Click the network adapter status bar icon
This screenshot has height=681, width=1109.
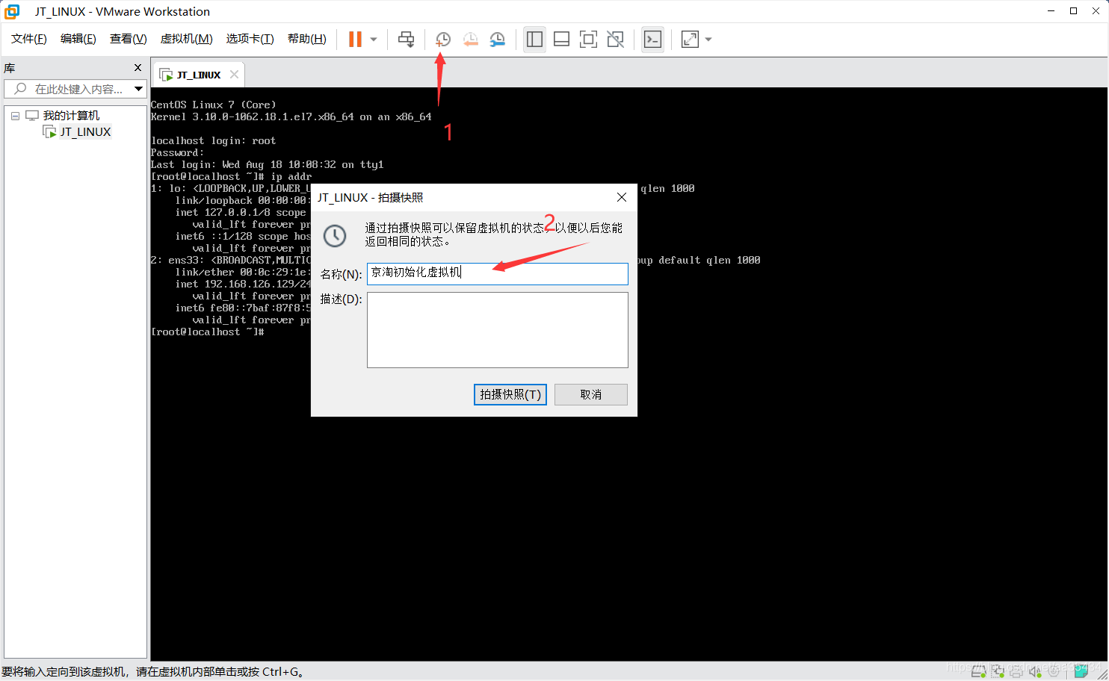point(998,671)
